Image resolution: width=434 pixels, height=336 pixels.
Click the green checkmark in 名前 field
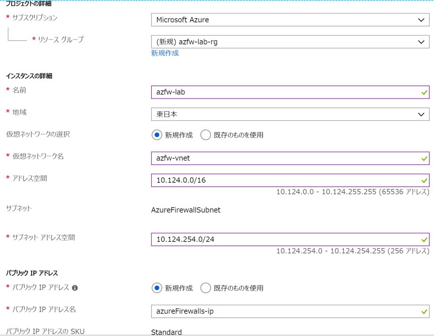coord(424,92)
